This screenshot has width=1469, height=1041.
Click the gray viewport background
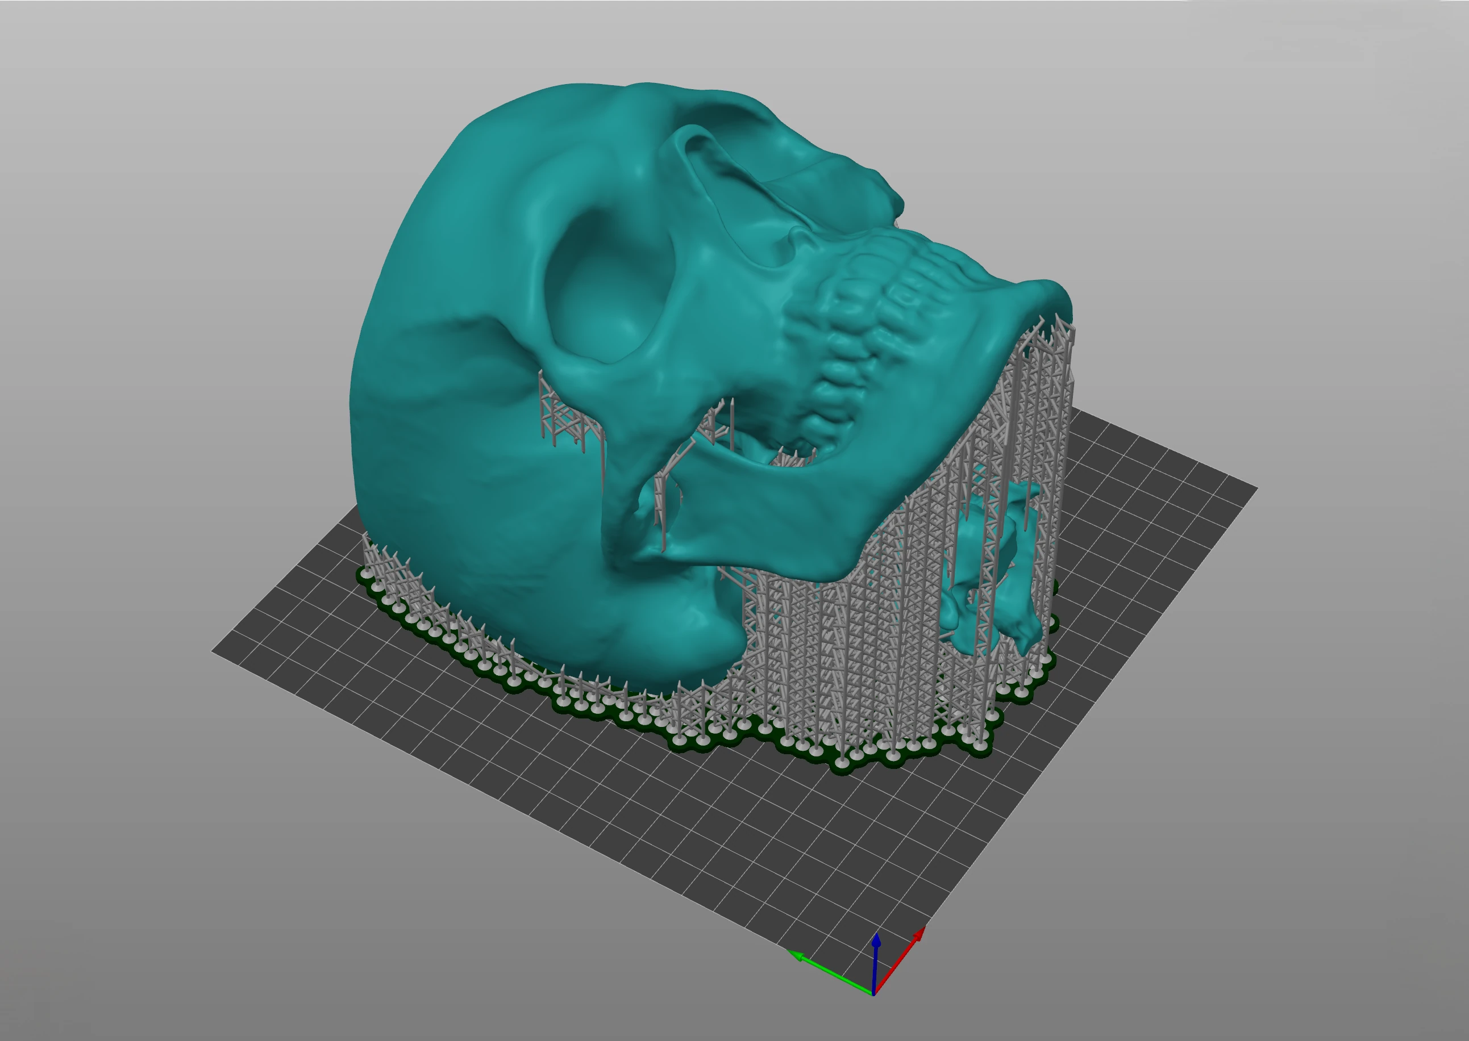pos(193,128)
